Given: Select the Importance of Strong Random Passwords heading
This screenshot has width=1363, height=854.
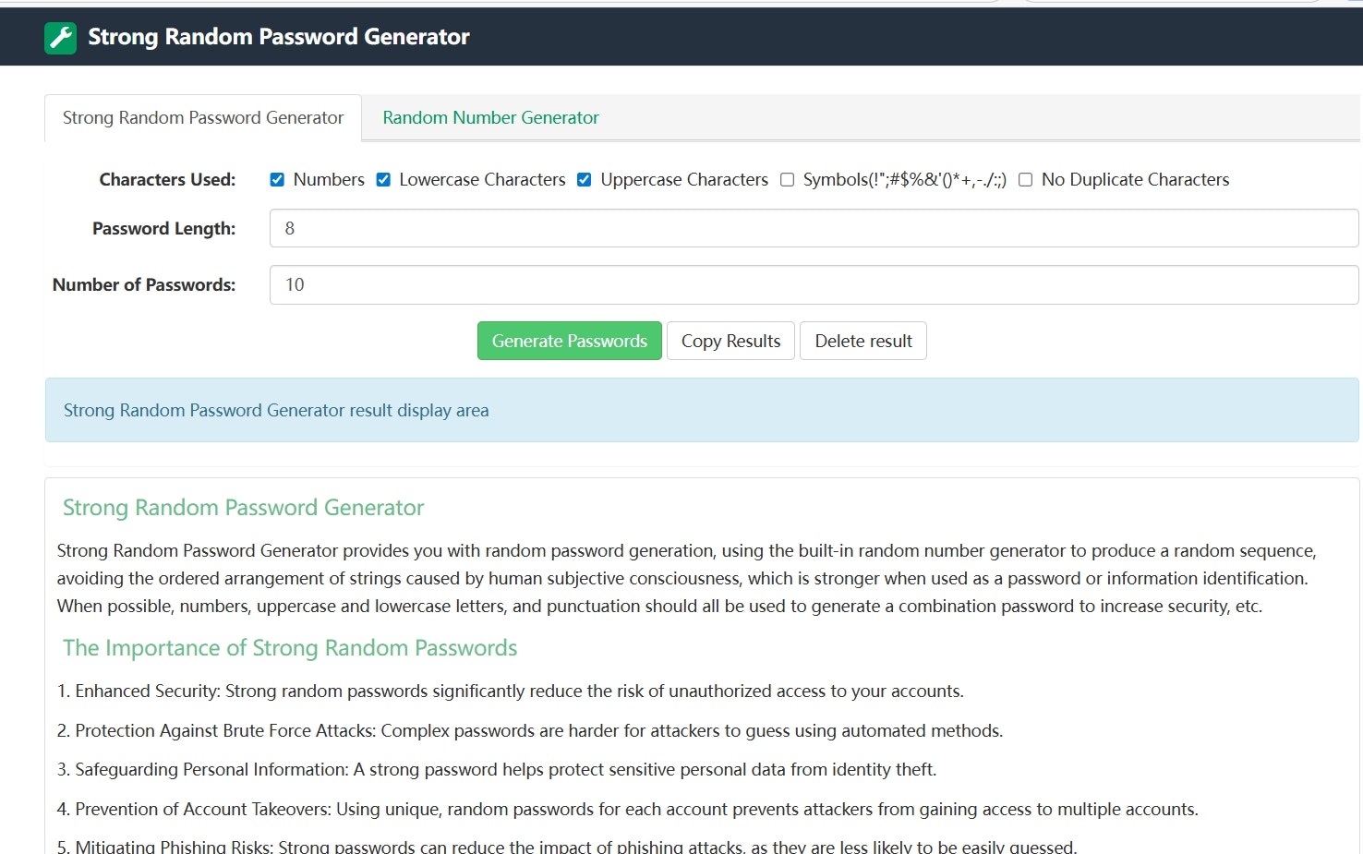Looking at the screenshot, I should pos(289,647).
